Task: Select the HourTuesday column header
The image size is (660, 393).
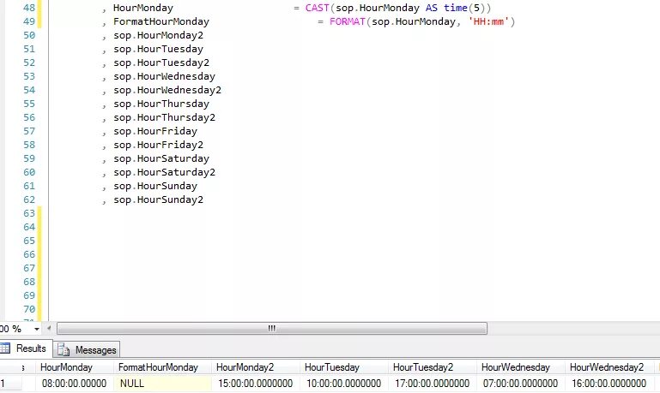Action: [x=344, y=367]
